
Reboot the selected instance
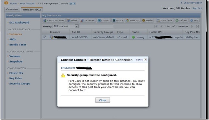[72, 20]
